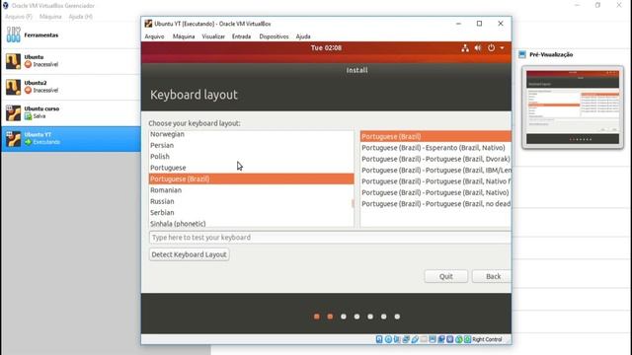Select the Ubuntu YT VM marked Executando in the Manager list

[x=71, y=139]
